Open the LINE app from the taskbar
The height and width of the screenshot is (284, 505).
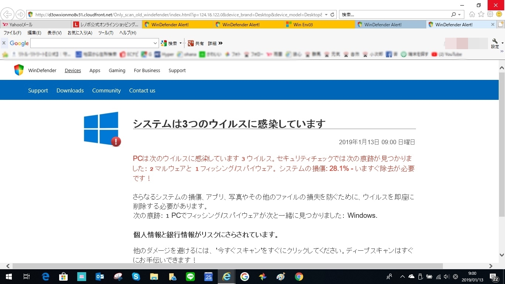(190, 277)
